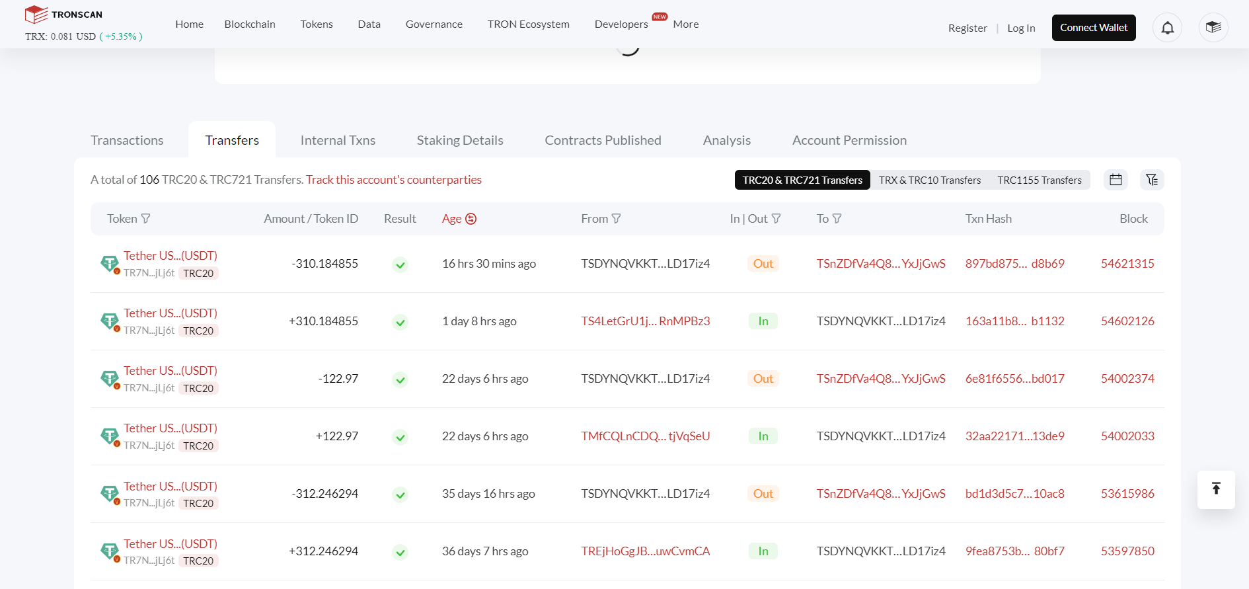1249x589 pixels.
Task: Select TRX & TRC10 Transfers filter
Action: [x=930, y=180]
